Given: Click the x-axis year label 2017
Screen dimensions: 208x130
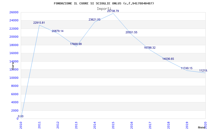Looking at the screenshot, I should tap(150, 125).
